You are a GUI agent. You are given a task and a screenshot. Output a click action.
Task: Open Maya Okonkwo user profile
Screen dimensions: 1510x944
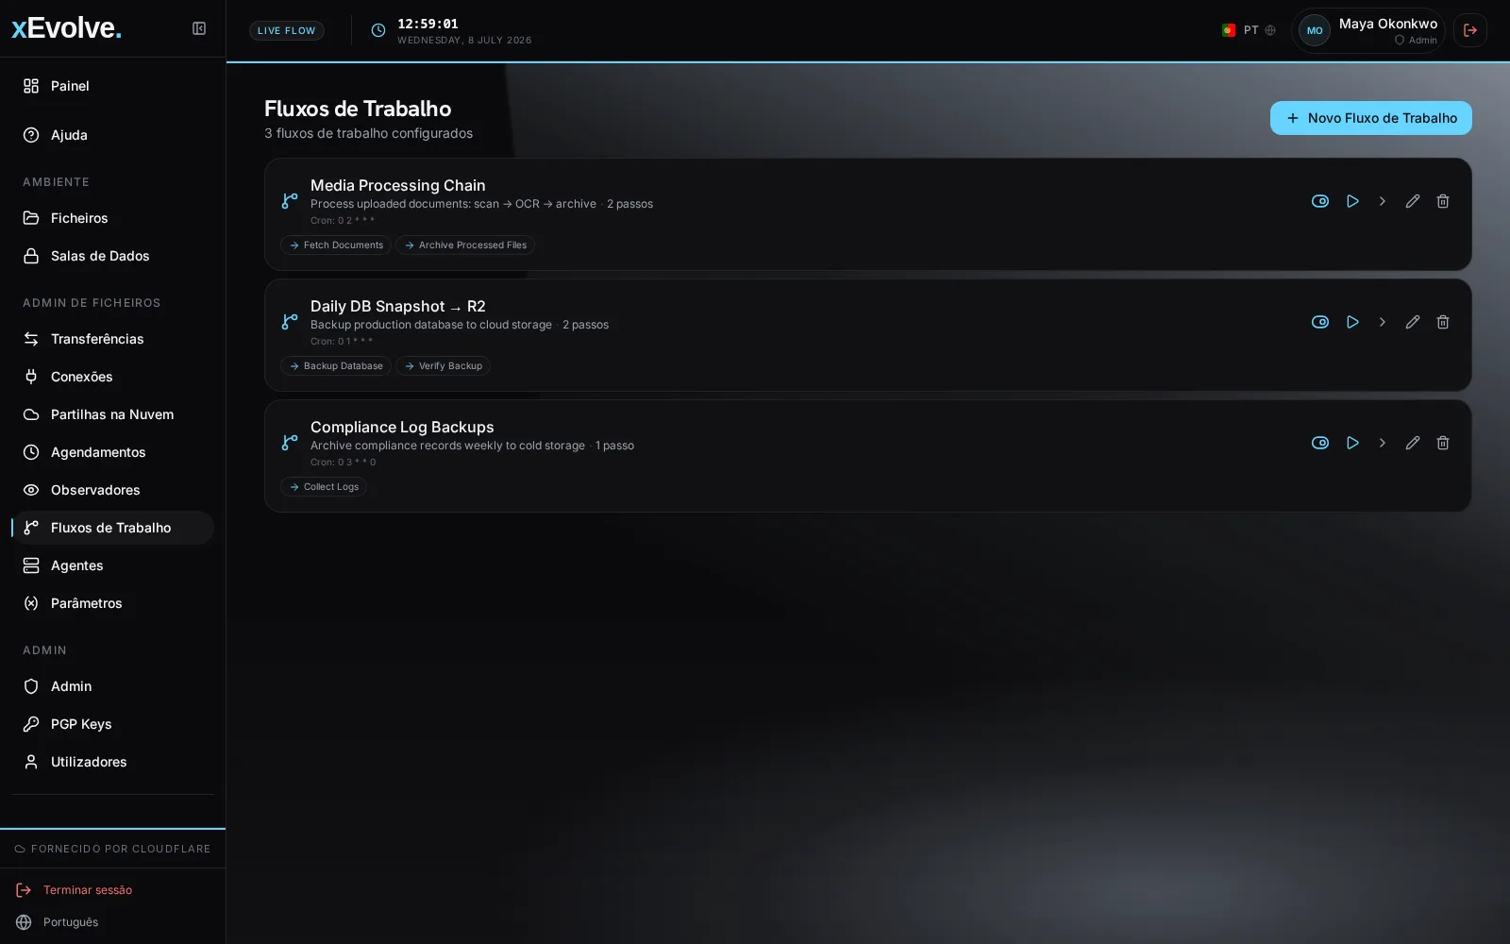click(x=1368, y=30)
